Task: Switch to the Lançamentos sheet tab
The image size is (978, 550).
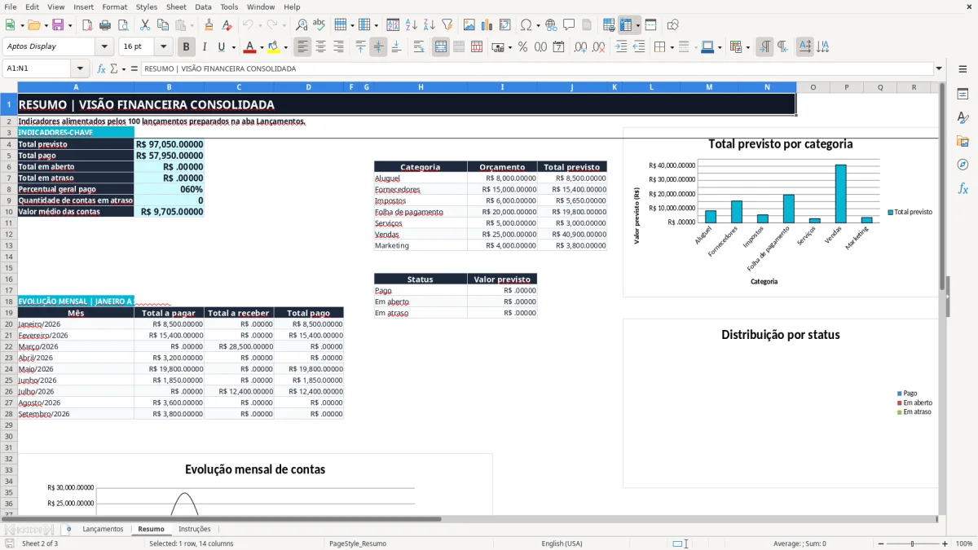Action: coord(103,529)
